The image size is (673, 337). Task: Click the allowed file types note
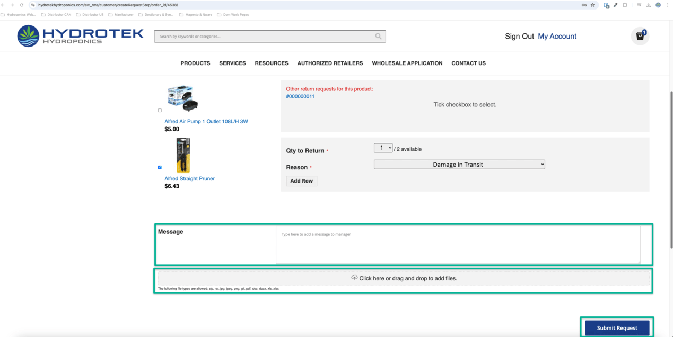(x=218, y=289)
